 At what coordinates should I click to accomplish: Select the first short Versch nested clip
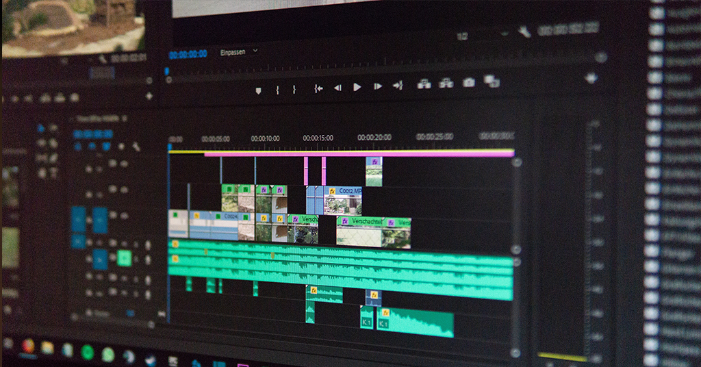303,229
